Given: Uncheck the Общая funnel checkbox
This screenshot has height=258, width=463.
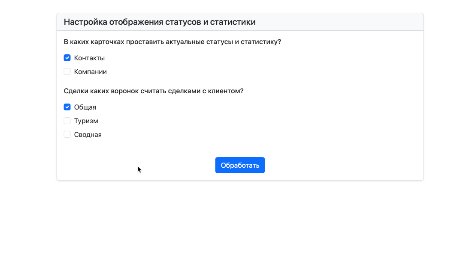Looking at the screenshot, I should (67, 107).
